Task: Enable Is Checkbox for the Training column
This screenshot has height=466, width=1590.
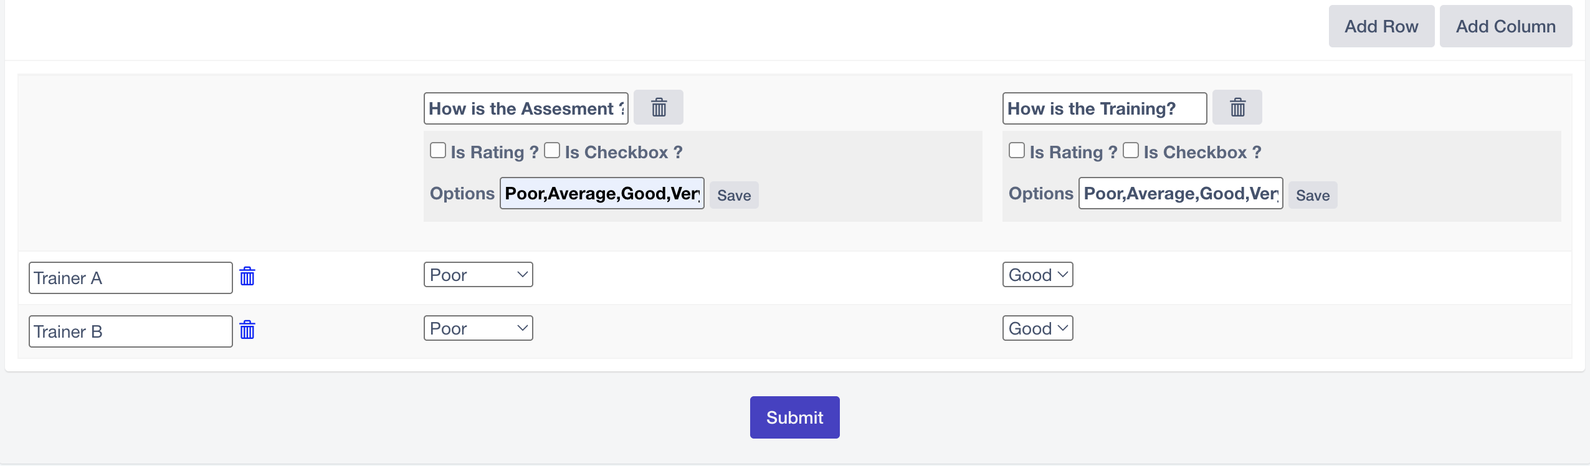Action: (x=1131, y=150)
